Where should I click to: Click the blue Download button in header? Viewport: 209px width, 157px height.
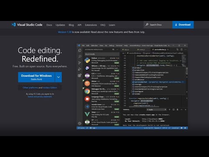click(183, 24)
